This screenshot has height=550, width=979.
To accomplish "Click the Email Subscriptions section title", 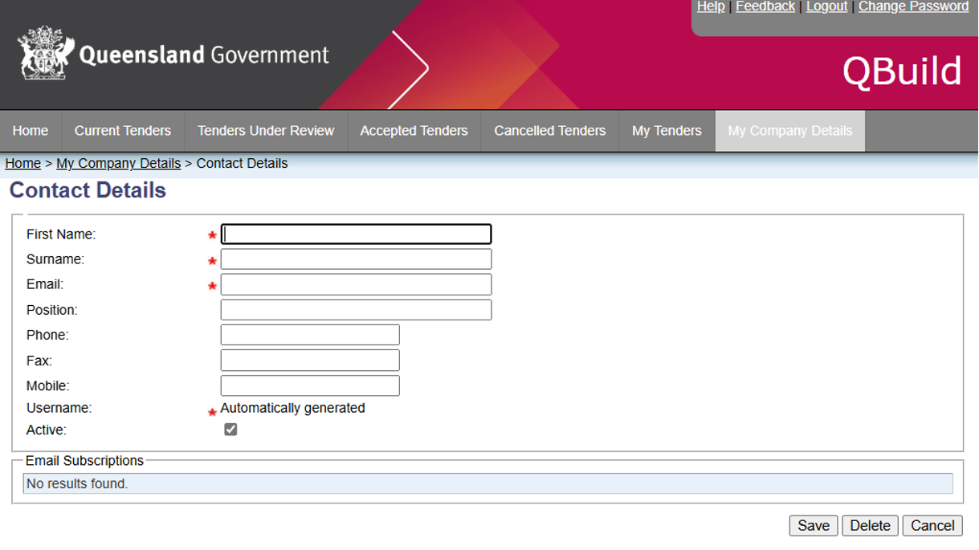I will click(x=84, y=461).
